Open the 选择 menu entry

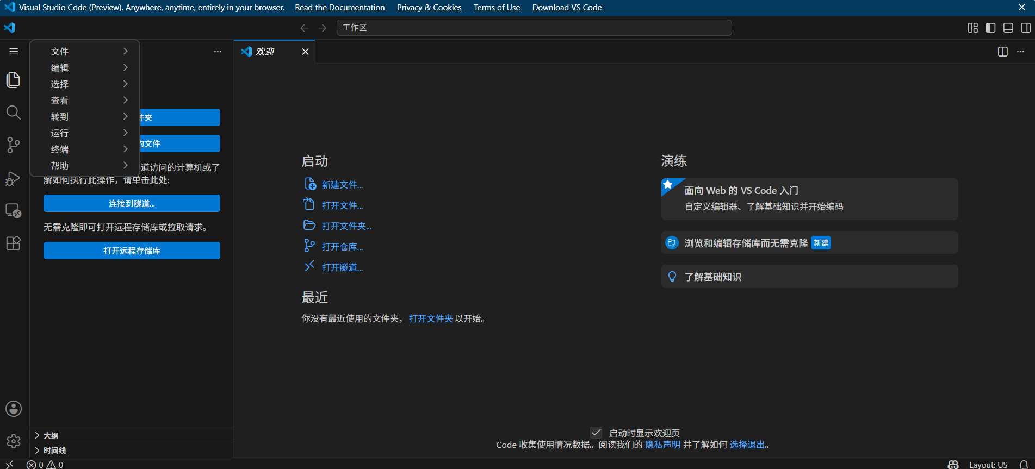tap(85, 84)
